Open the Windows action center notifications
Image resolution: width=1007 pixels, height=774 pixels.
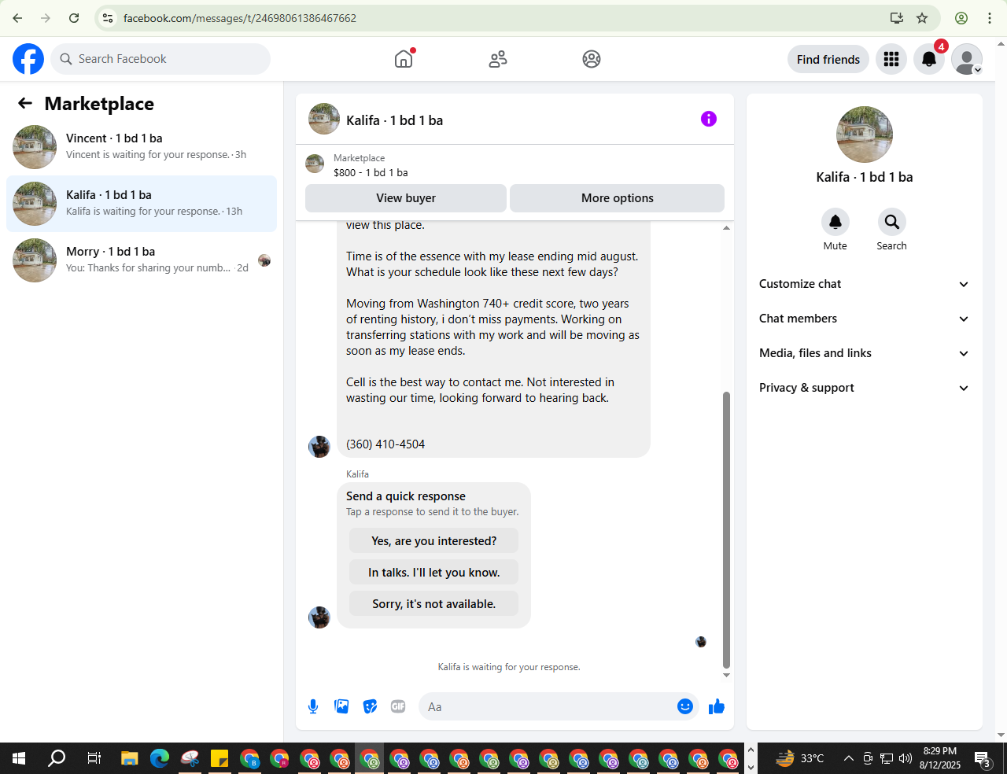click(983, 759)
